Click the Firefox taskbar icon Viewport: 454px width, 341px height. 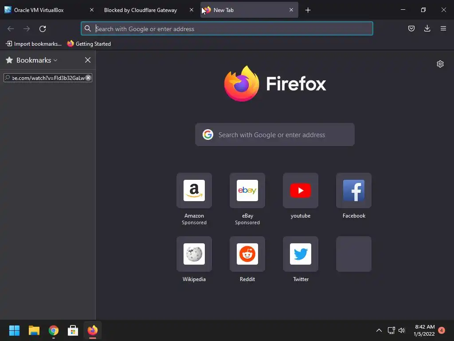click(x=93, y=330)
